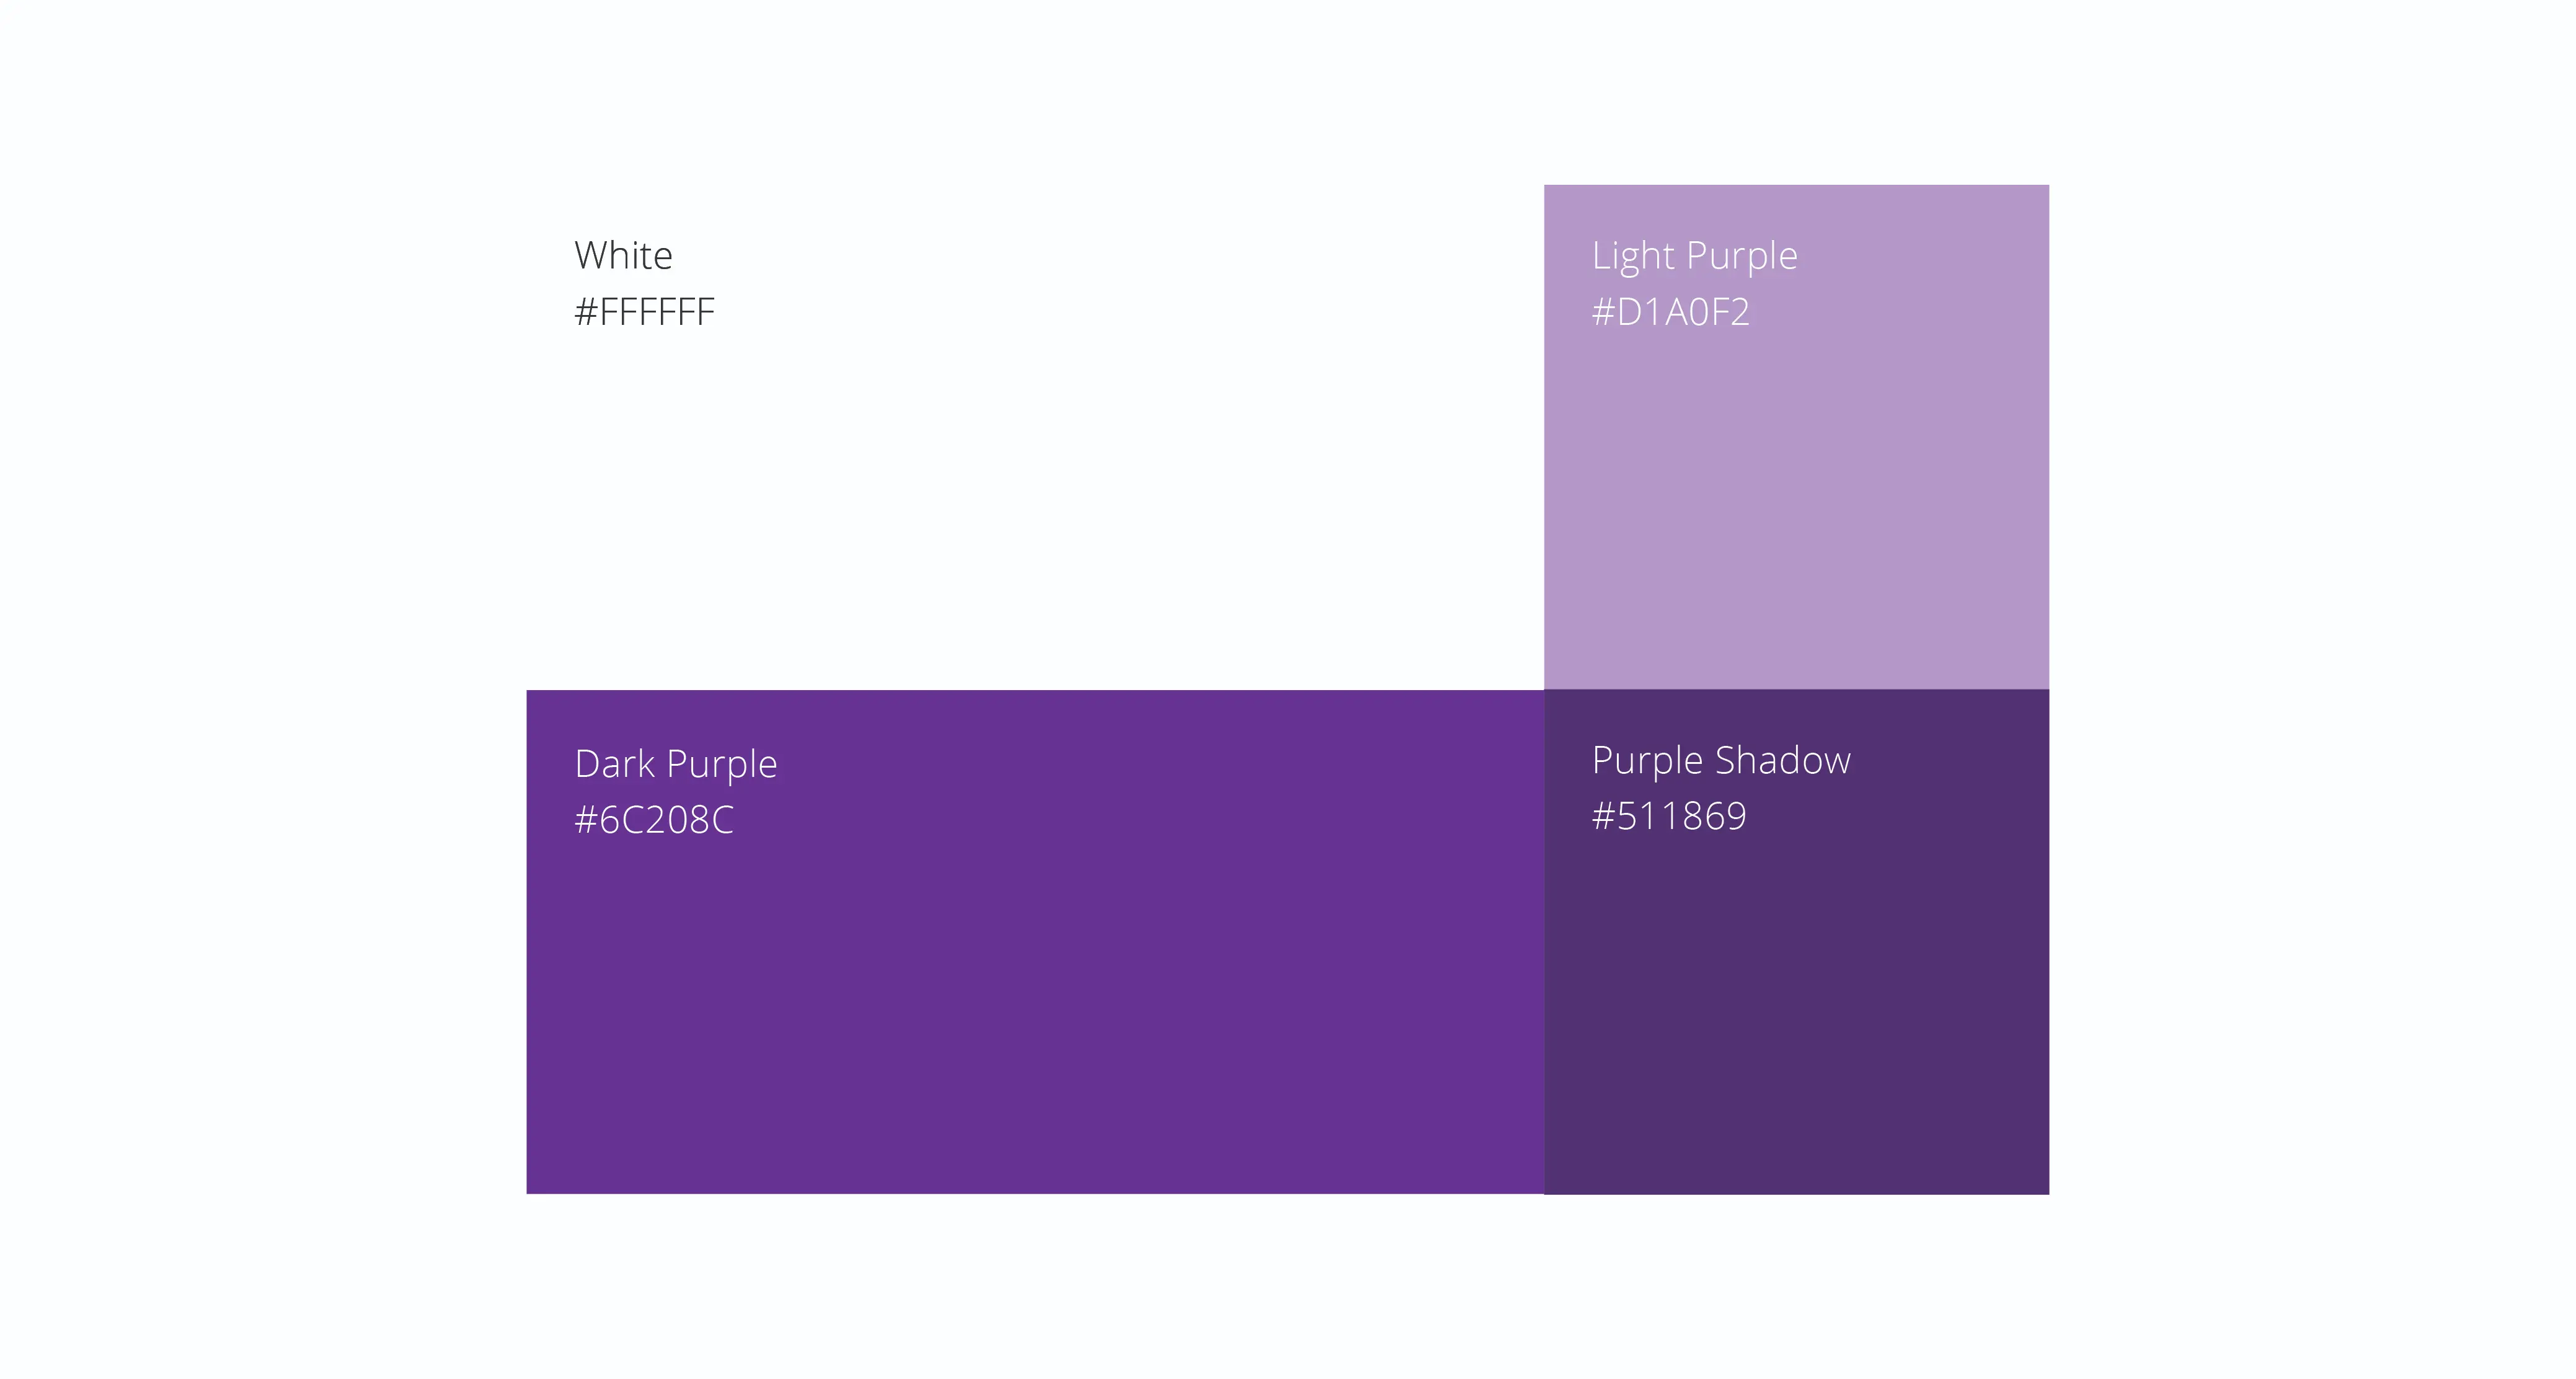2576x1379 pixels.
Task: Select the Light Purple color swatch
Action: pos(1796,437)
